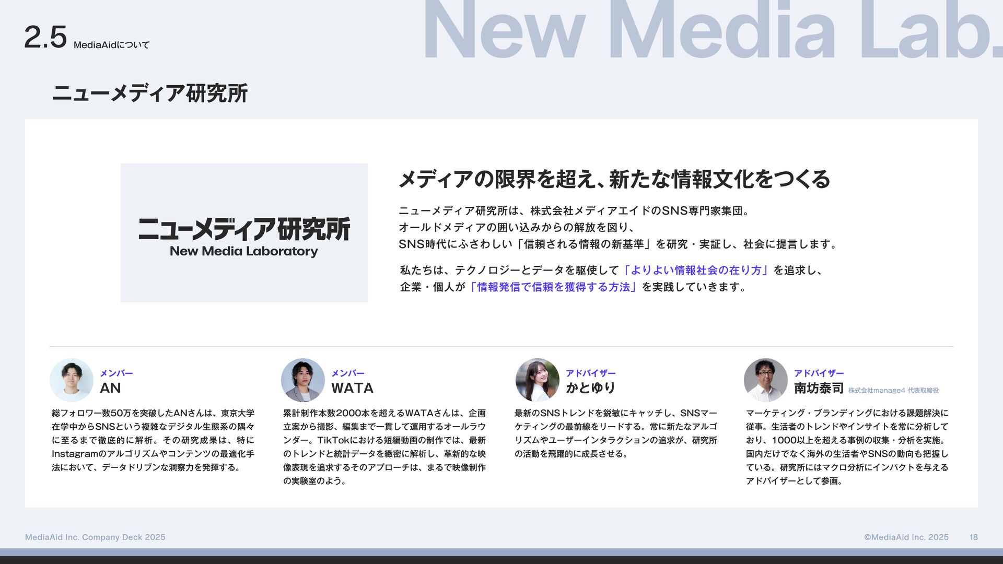Image resolution: width=1003 pixels, height=564 pixels.
Task: Click the advisor name かとゆり
Action: click(590, 388)
